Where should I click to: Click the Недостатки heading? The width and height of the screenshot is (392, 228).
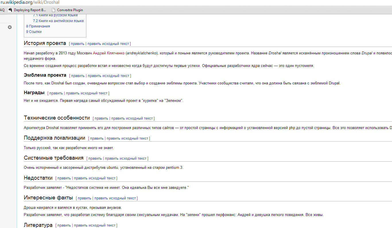(38, 178)
